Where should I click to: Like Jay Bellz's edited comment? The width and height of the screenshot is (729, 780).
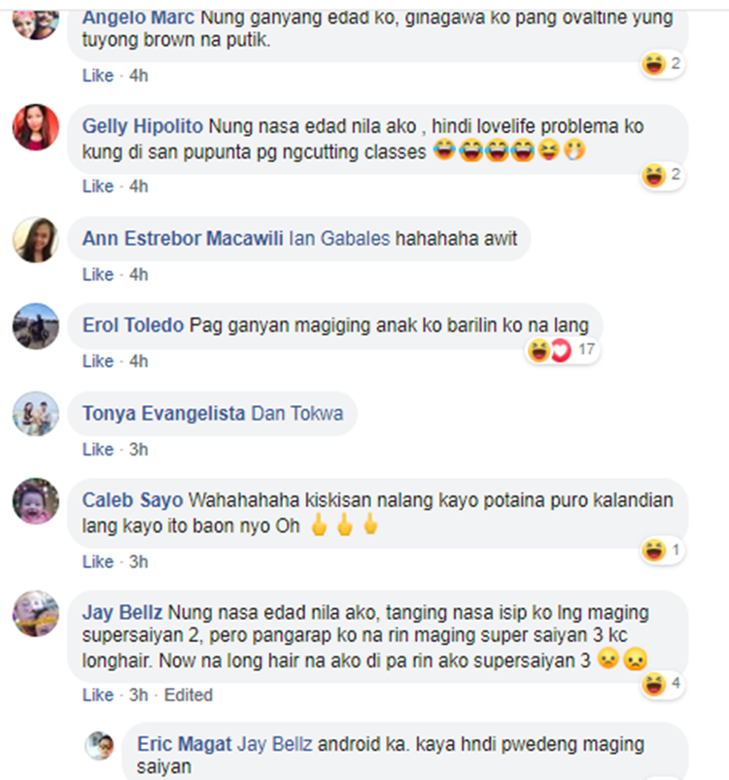click(x=98, y=695)
